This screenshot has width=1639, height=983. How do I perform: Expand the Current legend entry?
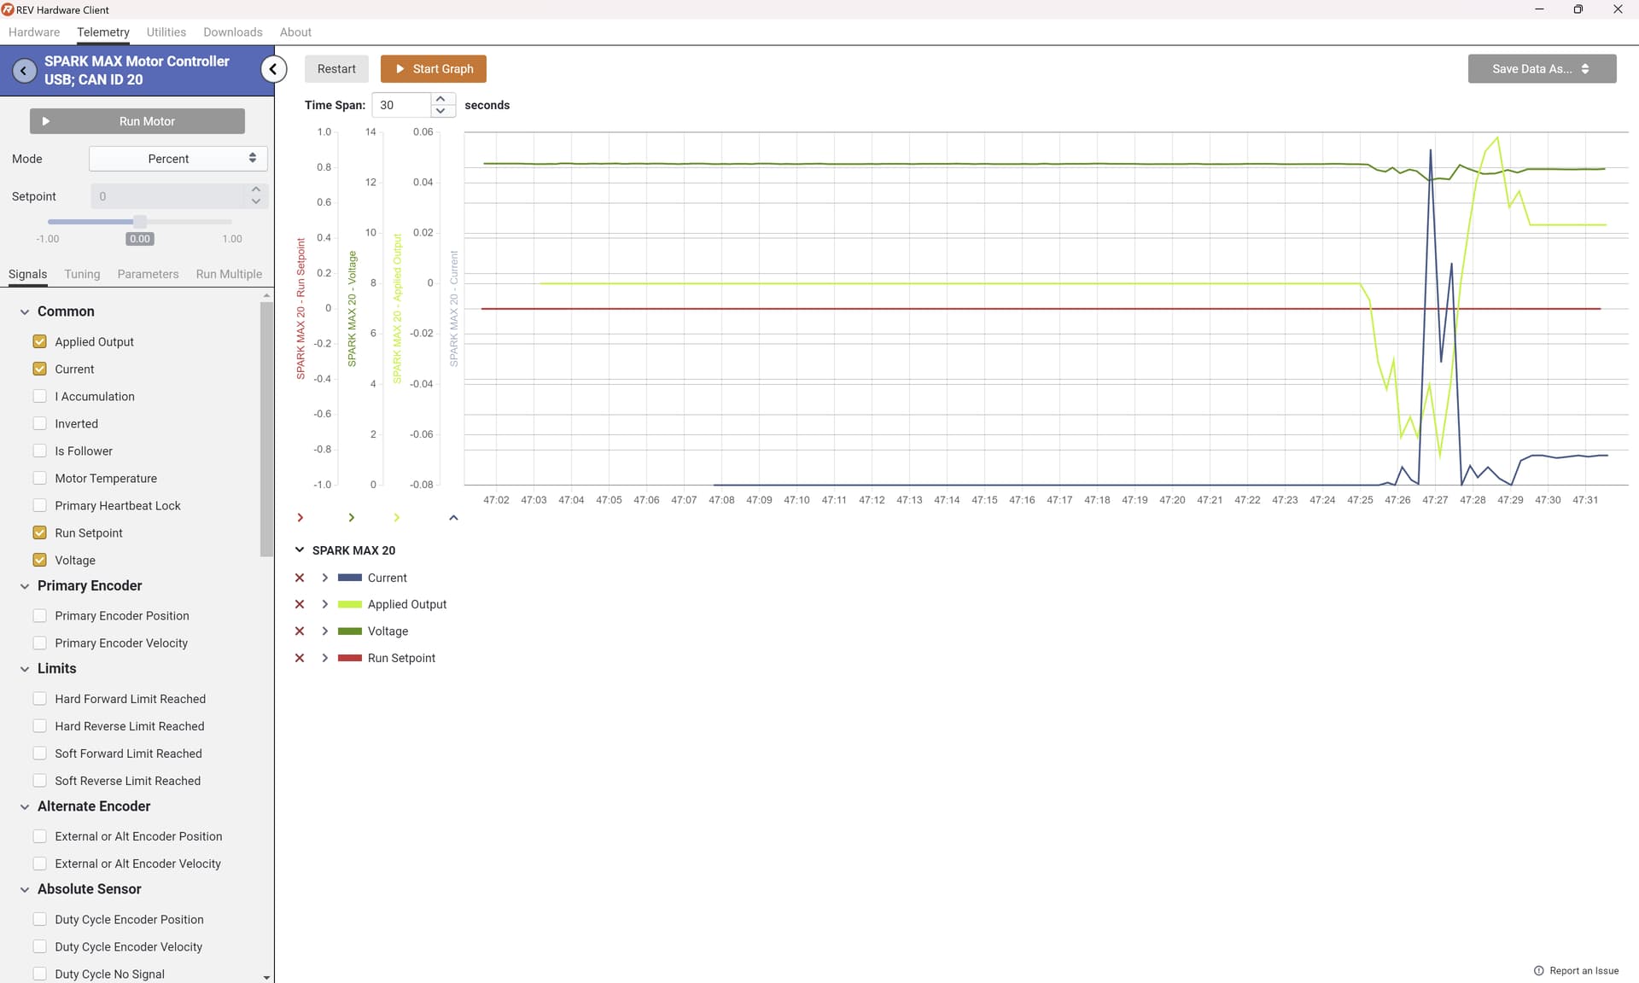[324, 578]
